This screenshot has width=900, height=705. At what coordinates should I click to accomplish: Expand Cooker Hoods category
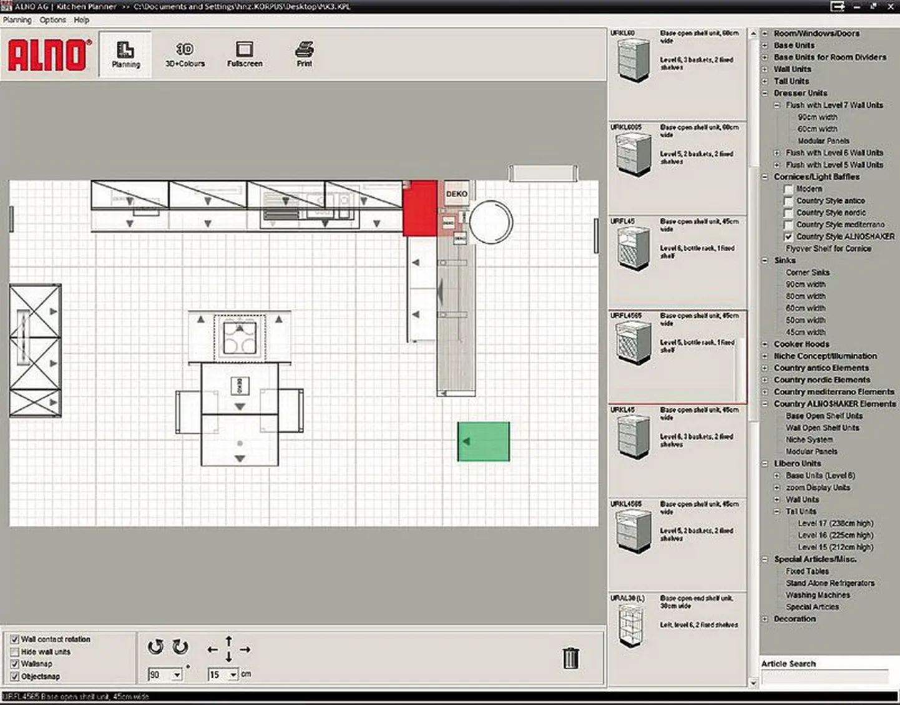pyautogui.click(x=765, y=344)
